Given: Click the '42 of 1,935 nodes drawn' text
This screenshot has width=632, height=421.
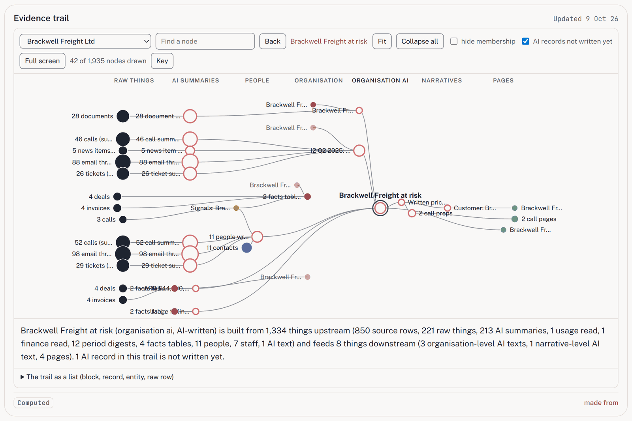Looking at the screenshot, I should 108,61.
